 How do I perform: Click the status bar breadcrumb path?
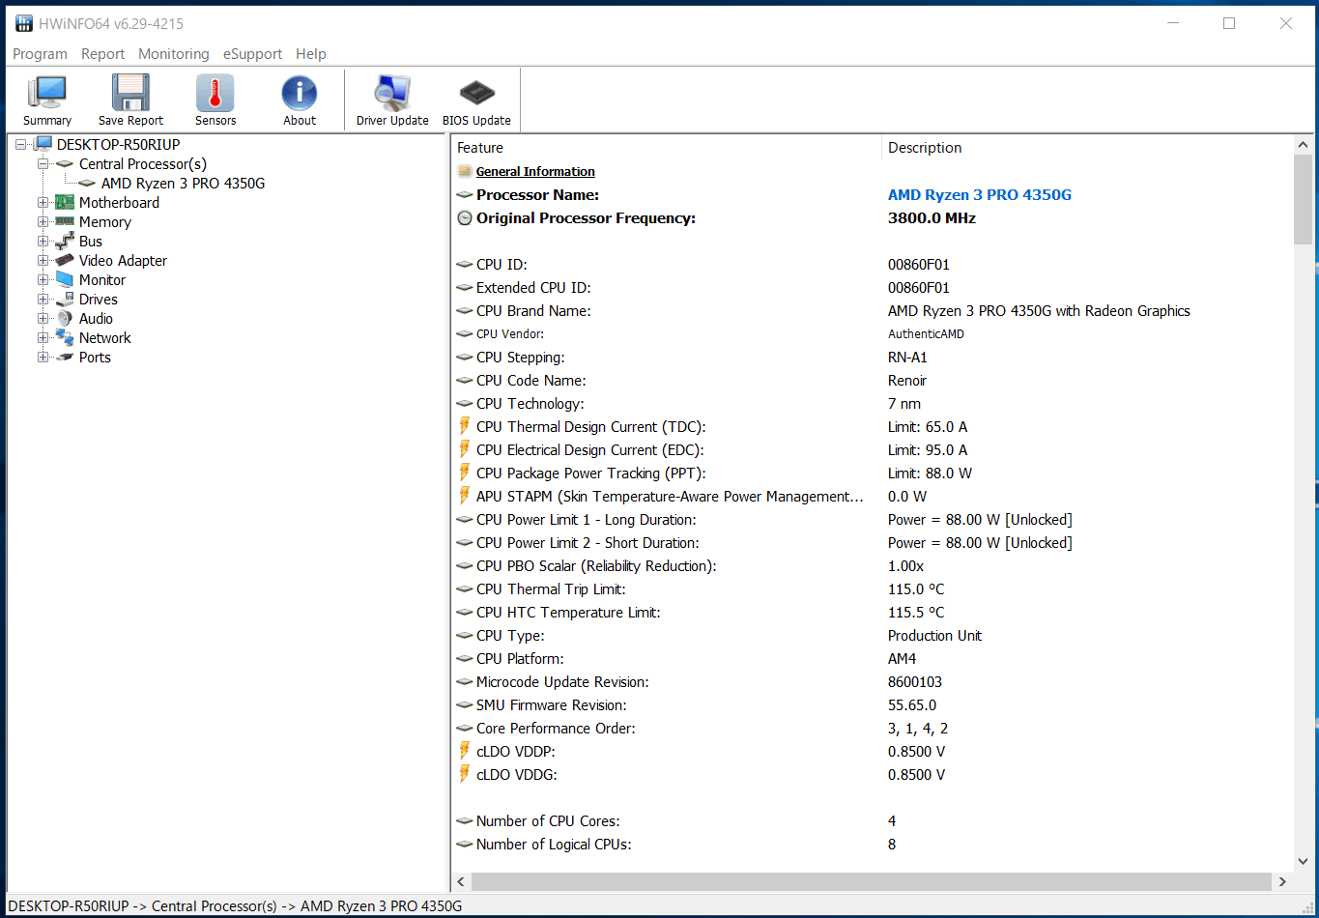(235, 905)
